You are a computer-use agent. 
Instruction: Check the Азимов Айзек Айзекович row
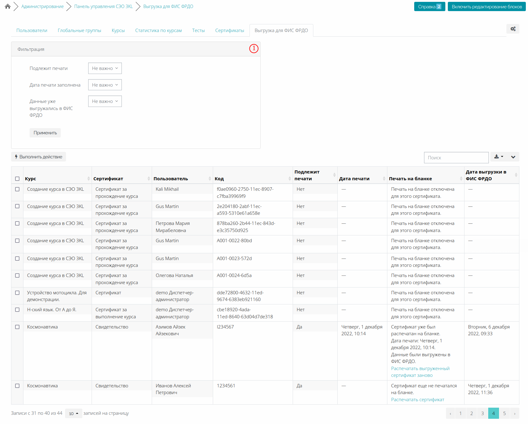click(17, 327)
